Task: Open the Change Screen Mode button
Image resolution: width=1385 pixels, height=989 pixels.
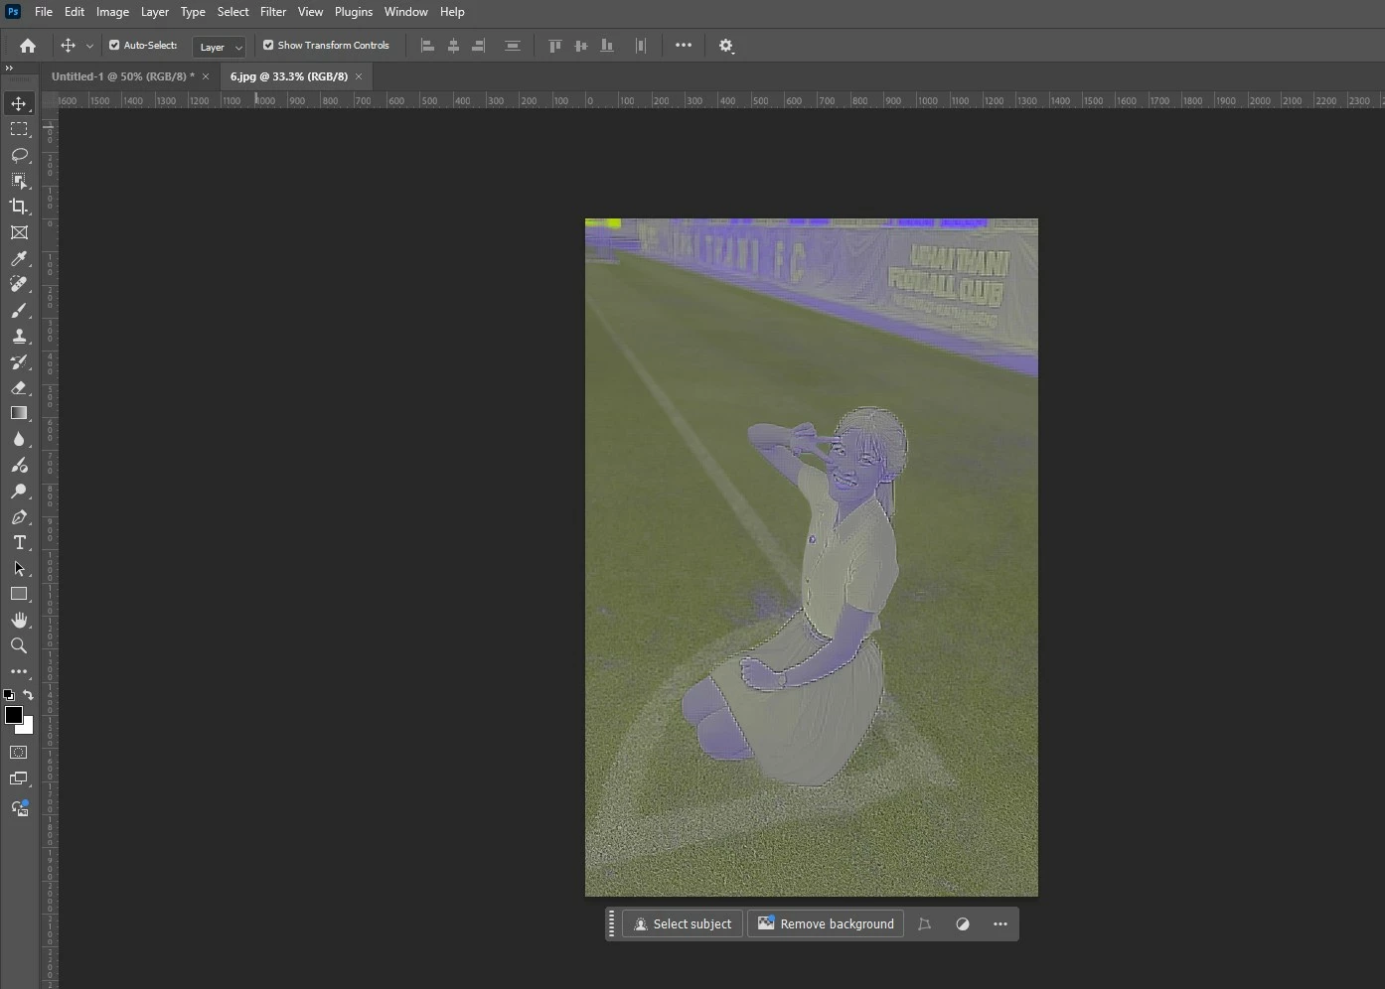Action: [19, 779]
